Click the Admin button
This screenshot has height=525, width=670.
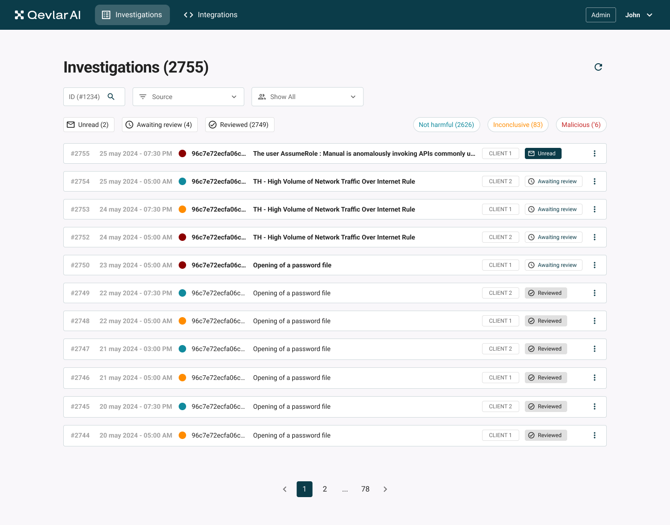pos(601,14)
